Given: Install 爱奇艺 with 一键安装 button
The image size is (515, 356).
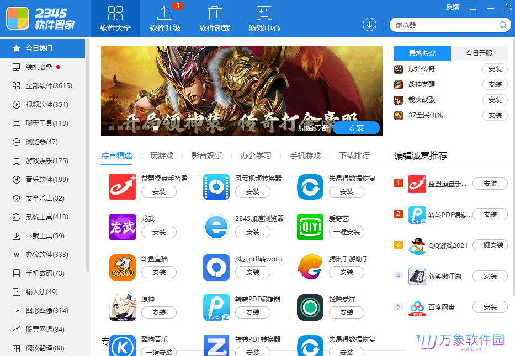Looking at the screenshot, I should point(347,232).
